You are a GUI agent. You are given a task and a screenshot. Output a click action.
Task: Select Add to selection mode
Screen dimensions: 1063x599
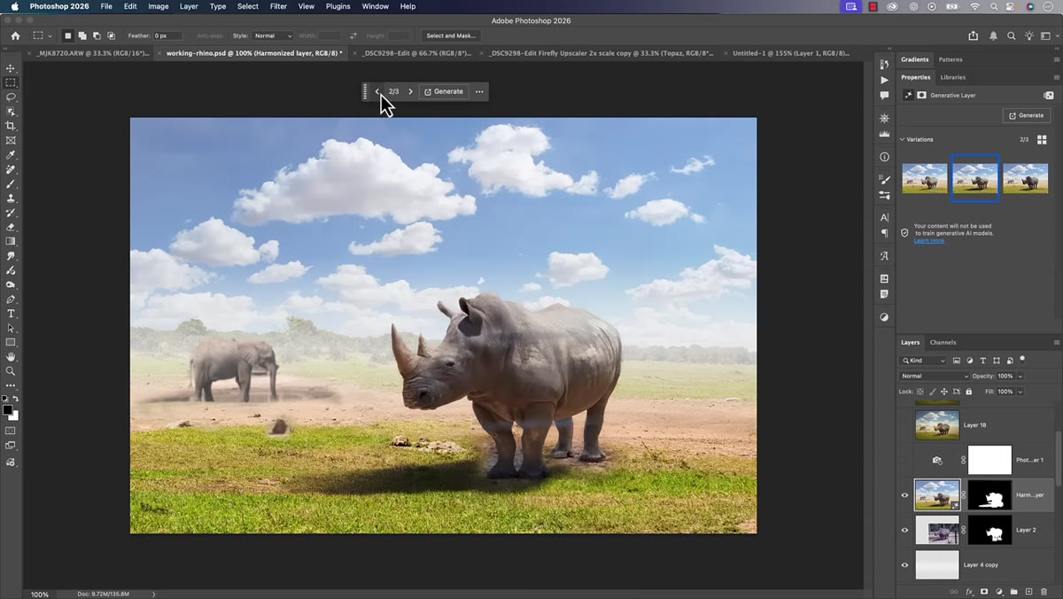point(81,35)
